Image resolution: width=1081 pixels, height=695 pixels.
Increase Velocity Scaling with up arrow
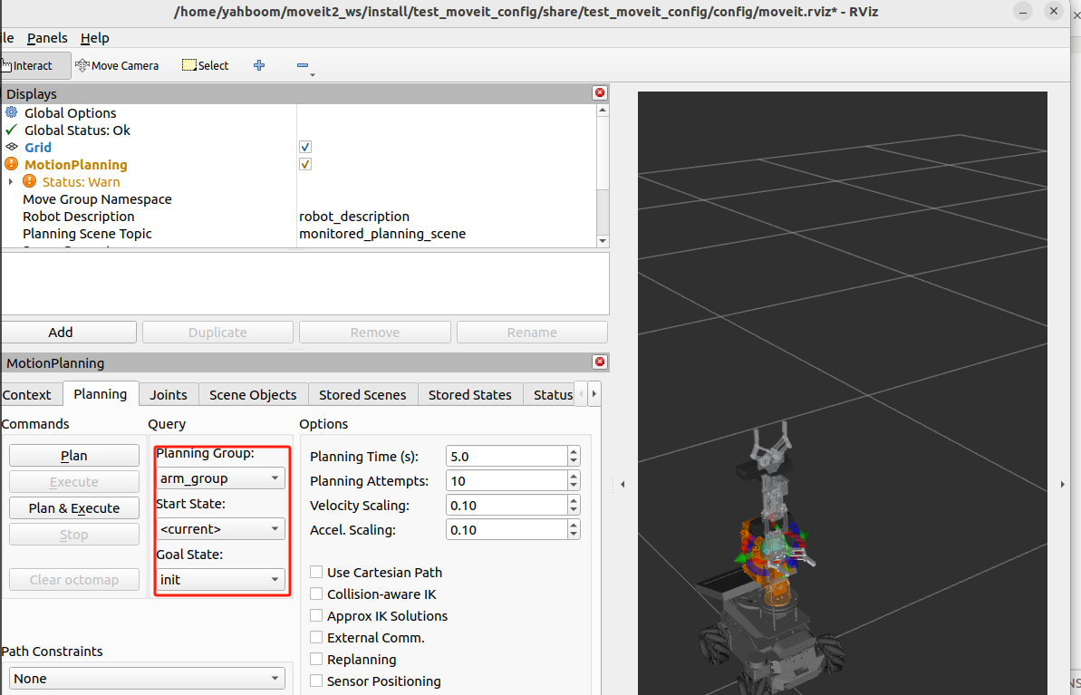(x=574, y=500)
